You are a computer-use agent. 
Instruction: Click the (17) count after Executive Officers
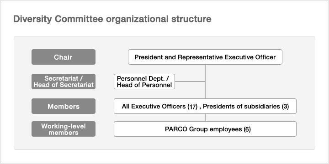coord(192,107)
